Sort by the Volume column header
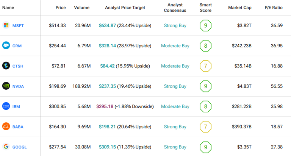The image size is (291, 156). pyautogui.click(x=81, y=8)
